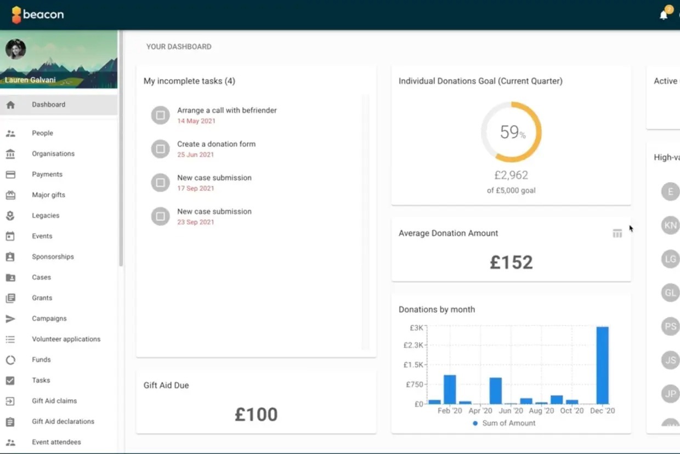Mark the 23 Sep New case submission complete
Image resolution: width=680 pixels, height=454 pixels.
[161, 217]
